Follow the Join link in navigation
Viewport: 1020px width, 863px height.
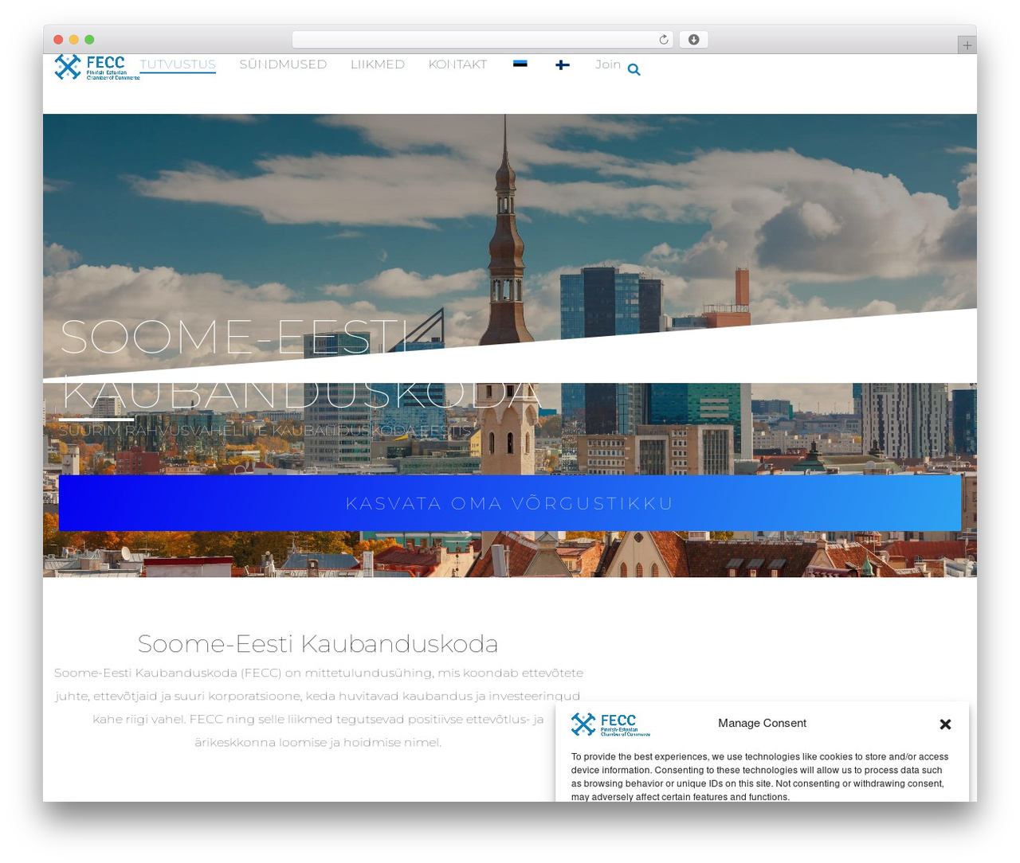[608, 64]
